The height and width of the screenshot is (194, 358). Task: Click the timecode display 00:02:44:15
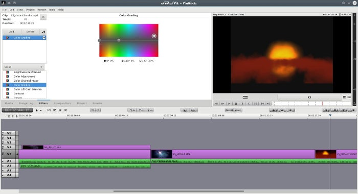coord(17,110)
